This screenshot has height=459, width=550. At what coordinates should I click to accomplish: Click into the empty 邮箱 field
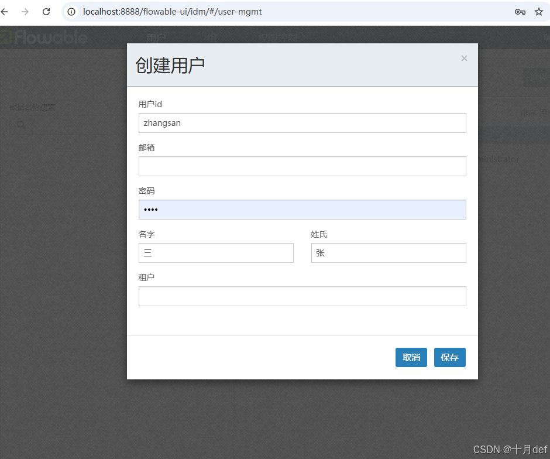(302, 166)
